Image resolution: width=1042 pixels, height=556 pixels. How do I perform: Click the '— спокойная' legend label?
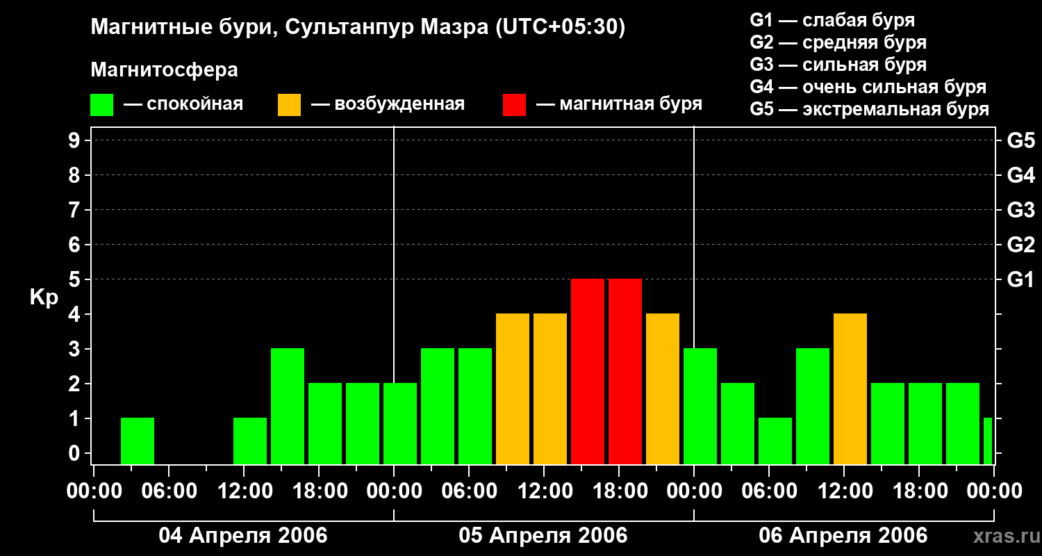(183, 105)
